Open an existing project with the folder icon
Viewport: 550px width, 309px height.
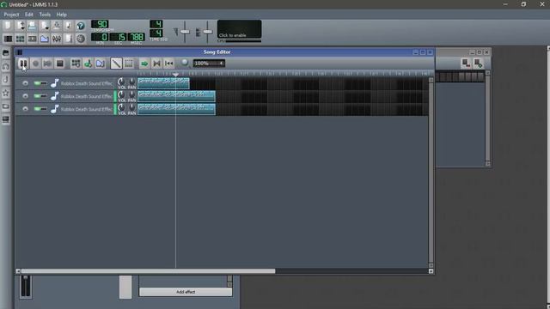click(x=32, y=26)
